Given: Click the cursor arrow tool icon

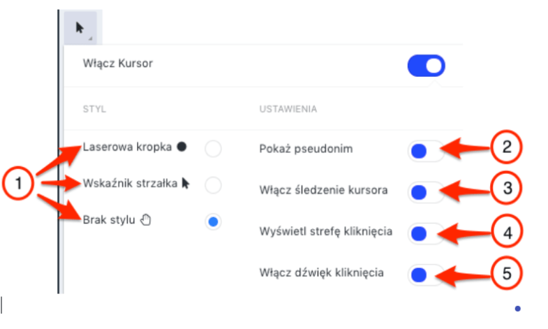Looking at the screenshot, I should 80,27.
